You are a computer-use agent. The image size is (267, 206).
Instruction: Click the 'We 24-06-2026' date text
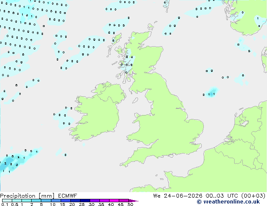[178, 196]
